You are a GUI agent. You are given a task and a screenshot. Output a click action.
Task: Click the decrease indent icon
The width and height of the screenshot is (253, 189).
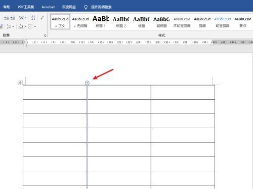7,18
